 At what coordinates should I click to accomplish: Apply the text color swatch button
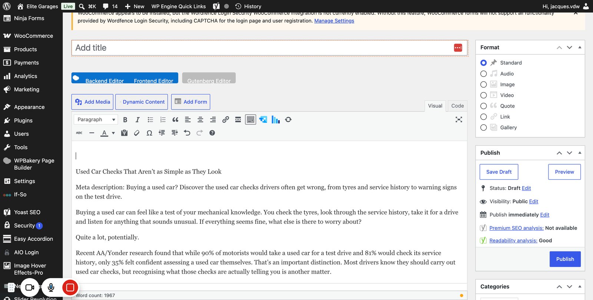(x=105, y=133)
